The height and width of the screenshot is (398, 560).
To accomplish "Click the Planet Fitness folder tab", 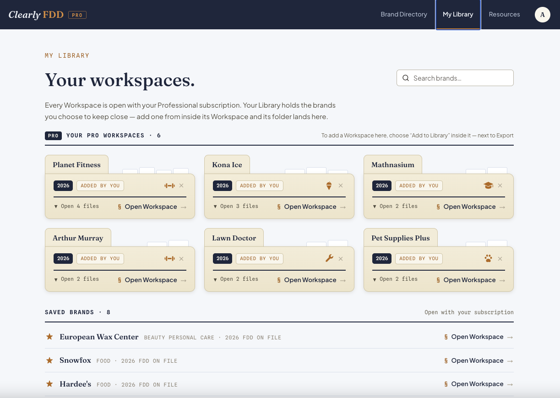I will click(76, 164).
